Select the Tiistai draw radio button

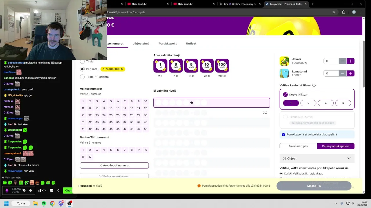82,61
